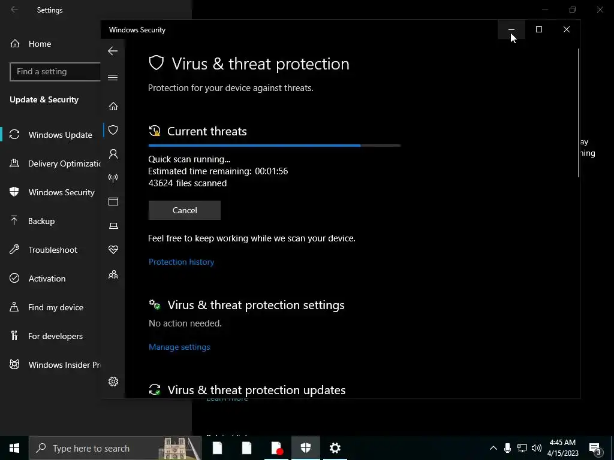Image resolution: width=614 pixels, height=460 pixels.
Task: Maximize the Windows Security window
Action: (x=539, y=29)
